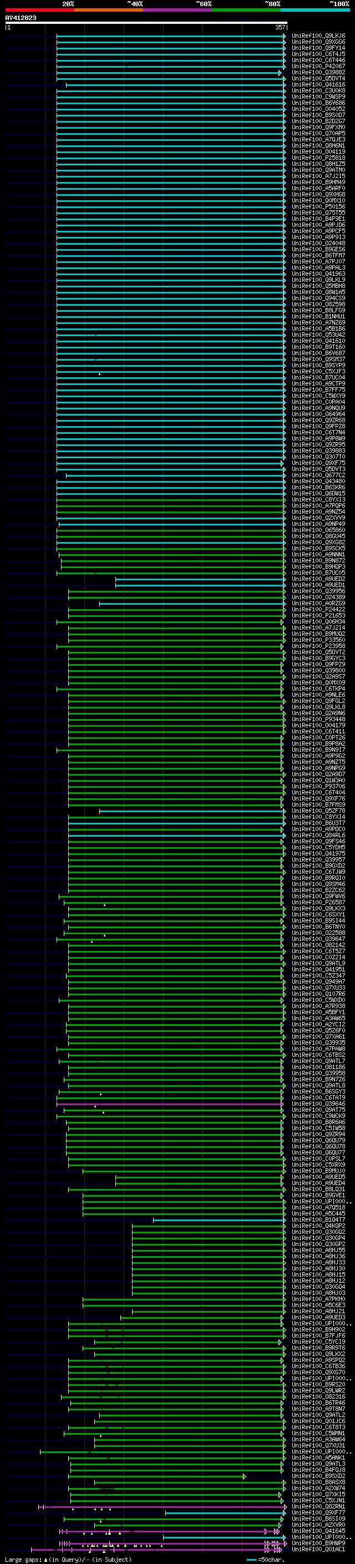Click label UniRef100_Q39956
This screenshot has height=1564, width=355.
(x=318, y=591)
